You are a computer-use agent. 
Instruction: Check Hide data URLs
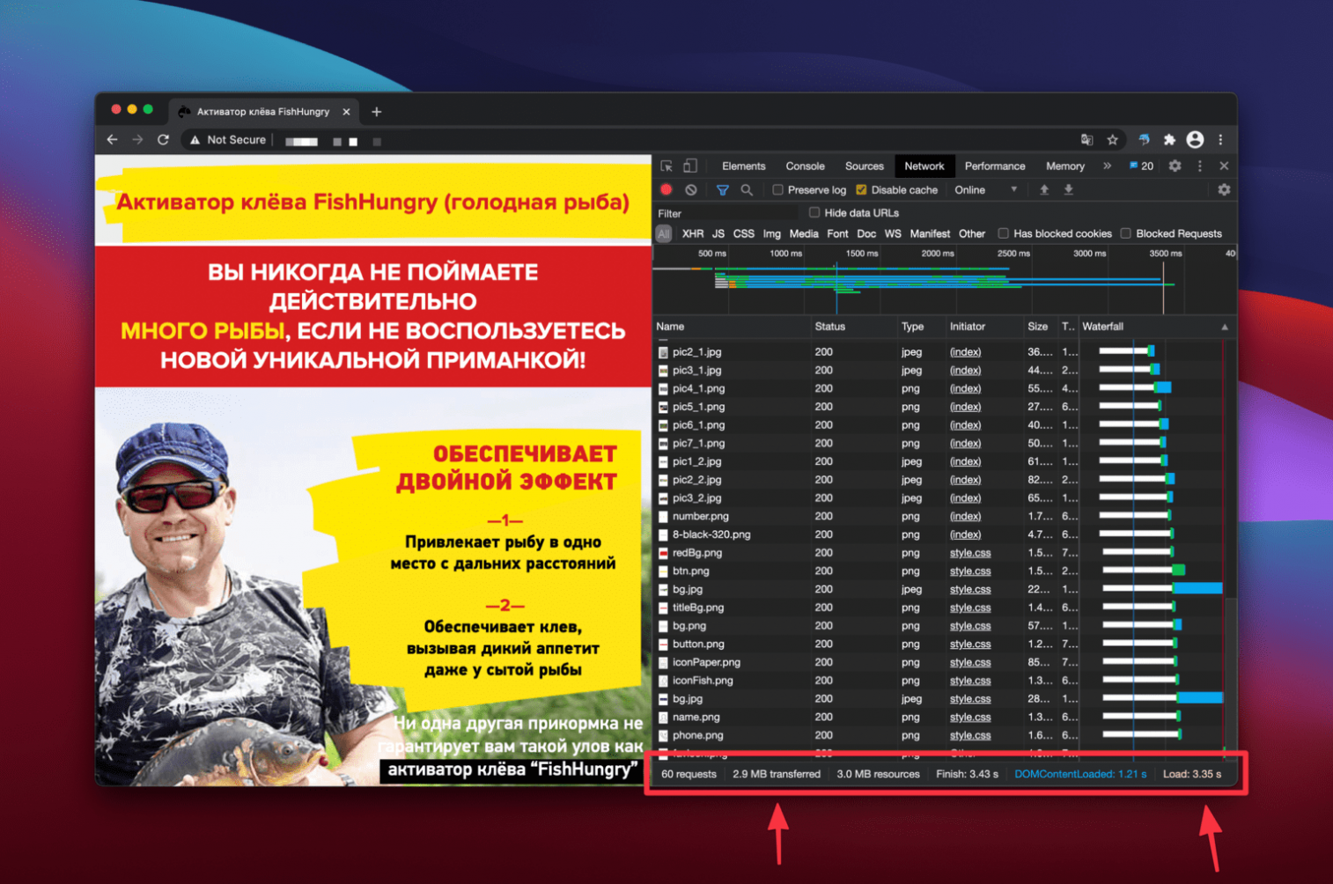[x=814, y=212]
